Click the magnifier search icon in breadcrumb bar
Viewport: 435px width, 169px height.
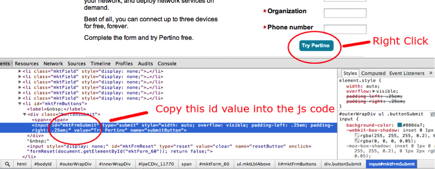coord(7,164)
